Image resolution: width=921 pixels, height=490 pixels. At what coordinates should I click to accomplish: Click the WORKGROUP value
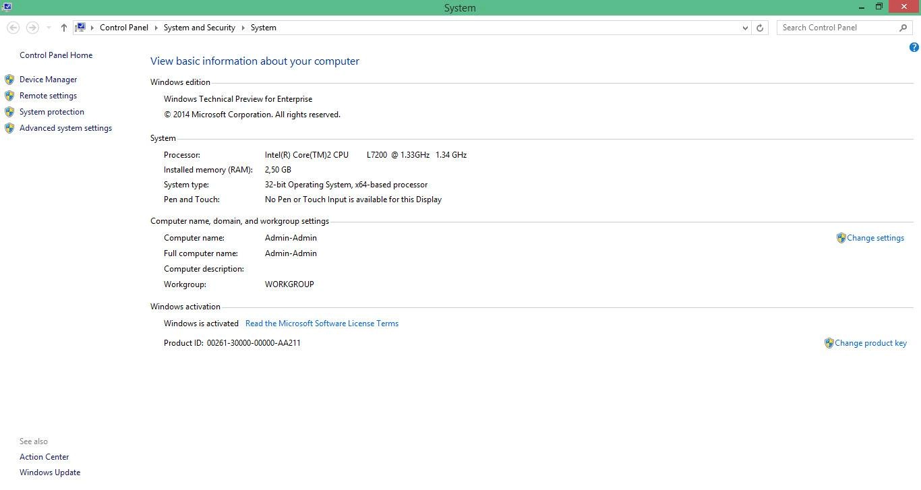(x=289, y=284)
